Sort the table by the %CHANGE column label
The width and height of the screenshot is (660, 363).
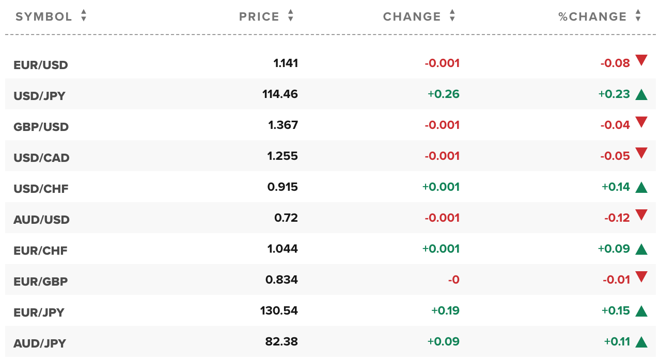coord(592,16)
